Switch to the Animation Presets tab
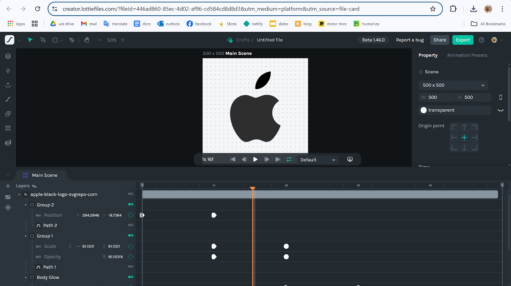This screenshot has width=511, height=286. [467, 55]
